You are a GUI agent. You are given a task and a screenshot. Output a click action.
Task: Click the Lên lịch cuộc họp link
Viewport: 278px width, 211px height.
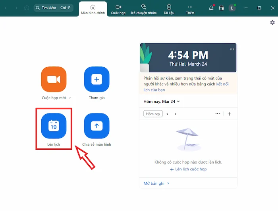[x=188, y=169]
